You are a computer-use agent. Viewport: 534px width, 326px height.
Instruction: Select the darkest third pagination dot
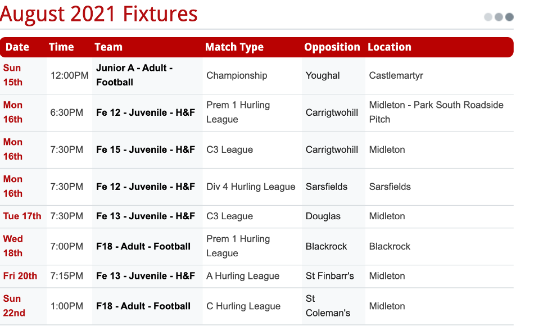click(509, 17)
